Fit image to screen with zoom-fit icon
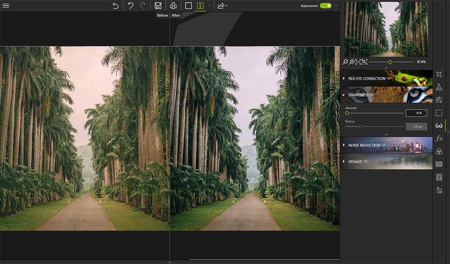Viewport: 450px width, 264px height. click(x=365, y=62)
